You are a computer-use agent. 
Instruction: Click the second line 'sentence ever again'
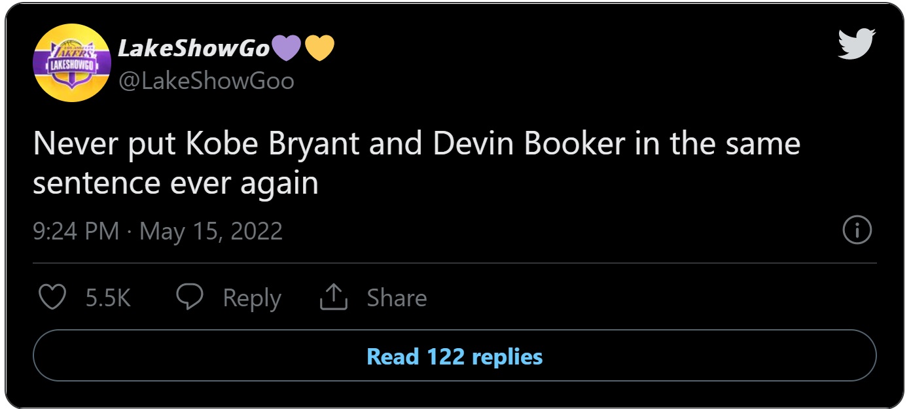click(175, 183)
